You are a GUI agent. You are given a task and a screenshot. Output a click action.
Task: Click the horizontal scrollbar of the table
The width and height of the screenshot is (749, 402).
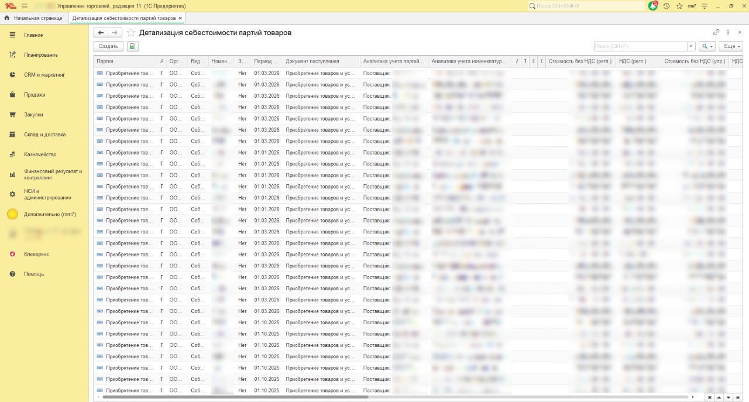(235, 397)
